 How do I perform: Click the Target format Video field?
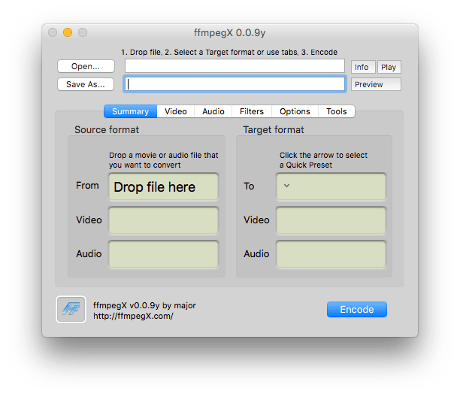point(331,220)
